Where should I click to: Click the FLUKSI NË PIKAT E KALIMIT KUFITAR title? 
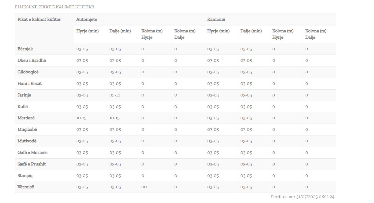[54, 7]
